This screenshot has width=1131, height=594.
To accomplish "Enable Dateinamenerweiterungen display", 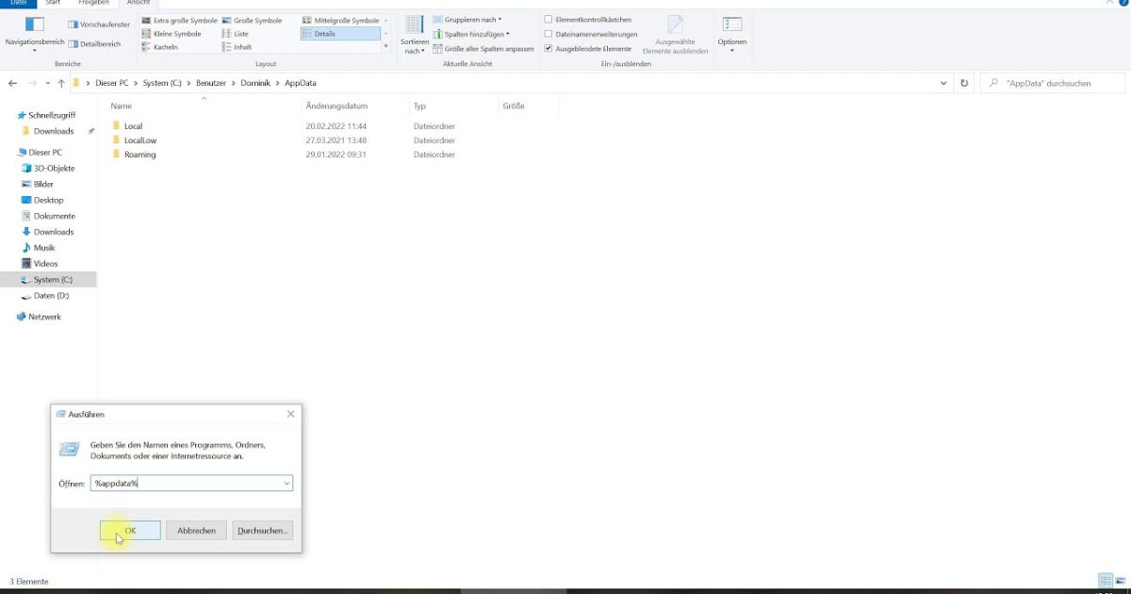I will (548, 34).
